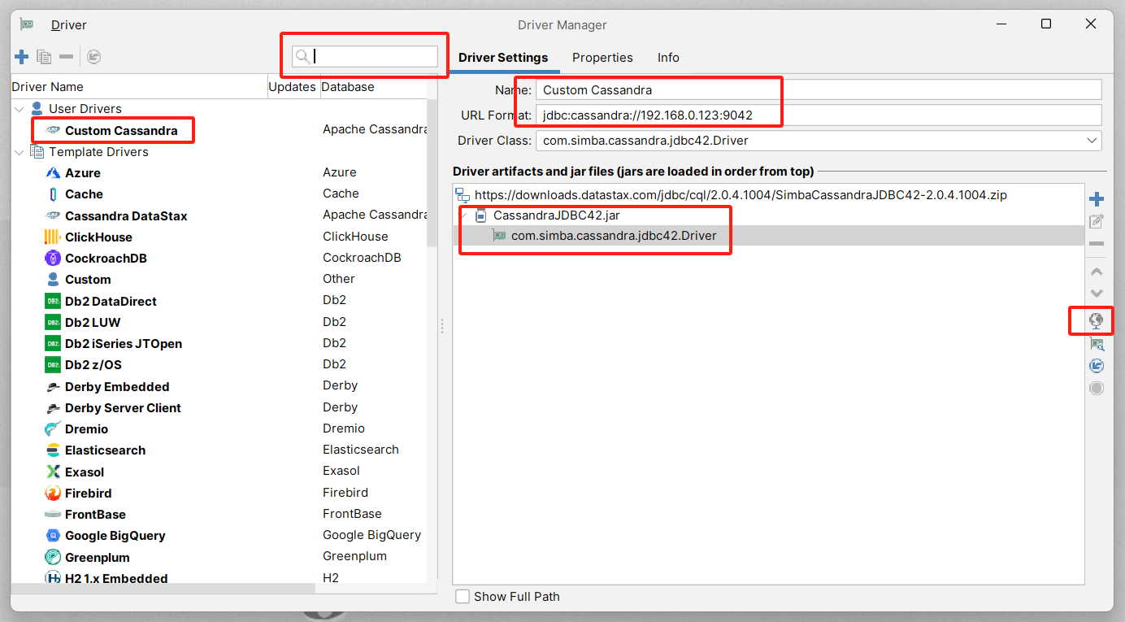Close the Driver Manager window
1125x622 pixels.
coord(1091,24)
